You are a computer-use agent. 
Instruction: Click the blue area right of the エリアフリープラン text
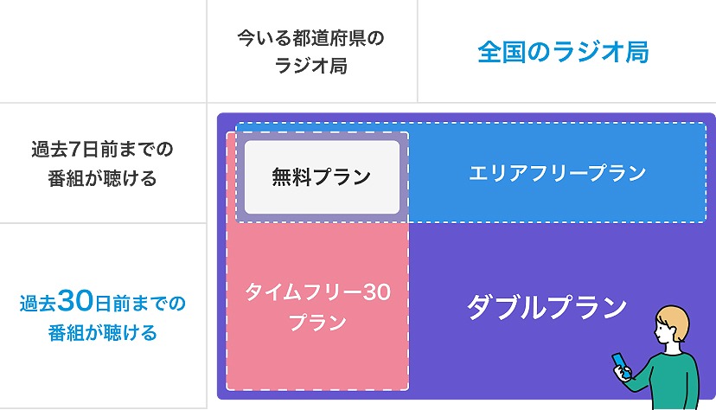click(x=679, y=173)
